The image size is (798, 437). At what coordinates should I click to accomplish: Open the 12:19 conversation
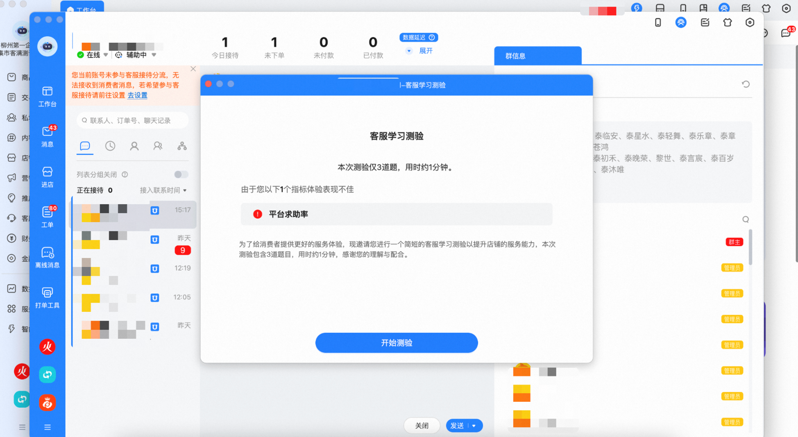pyautogui.click(x=134, y=273)
